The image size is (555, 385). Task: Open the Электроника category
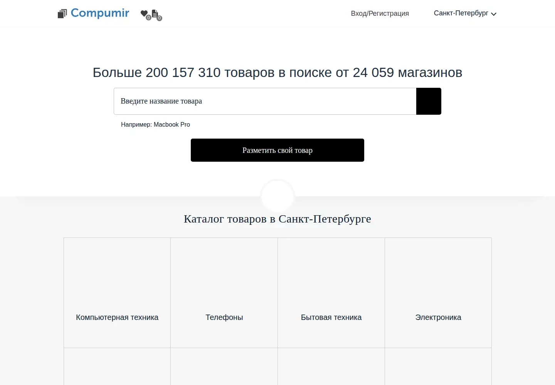(x=438, y=293)
